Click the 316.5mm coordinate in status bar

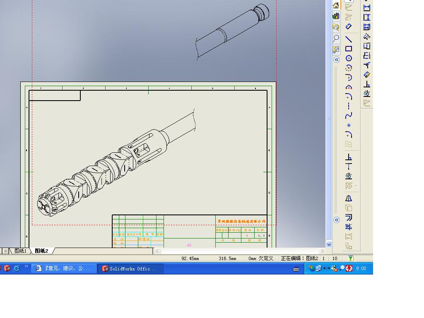click(227, 258)
